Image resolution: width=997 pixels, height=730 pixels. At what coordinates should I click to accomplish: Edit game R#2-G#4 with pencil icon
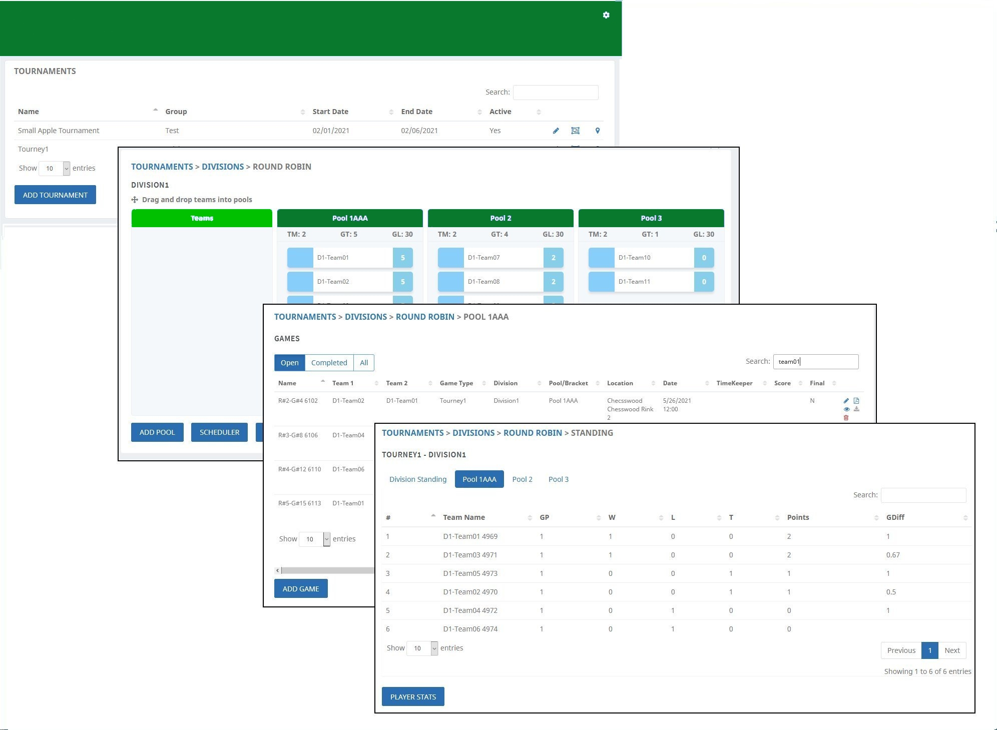pyautogui.click(x=846, y=401)
